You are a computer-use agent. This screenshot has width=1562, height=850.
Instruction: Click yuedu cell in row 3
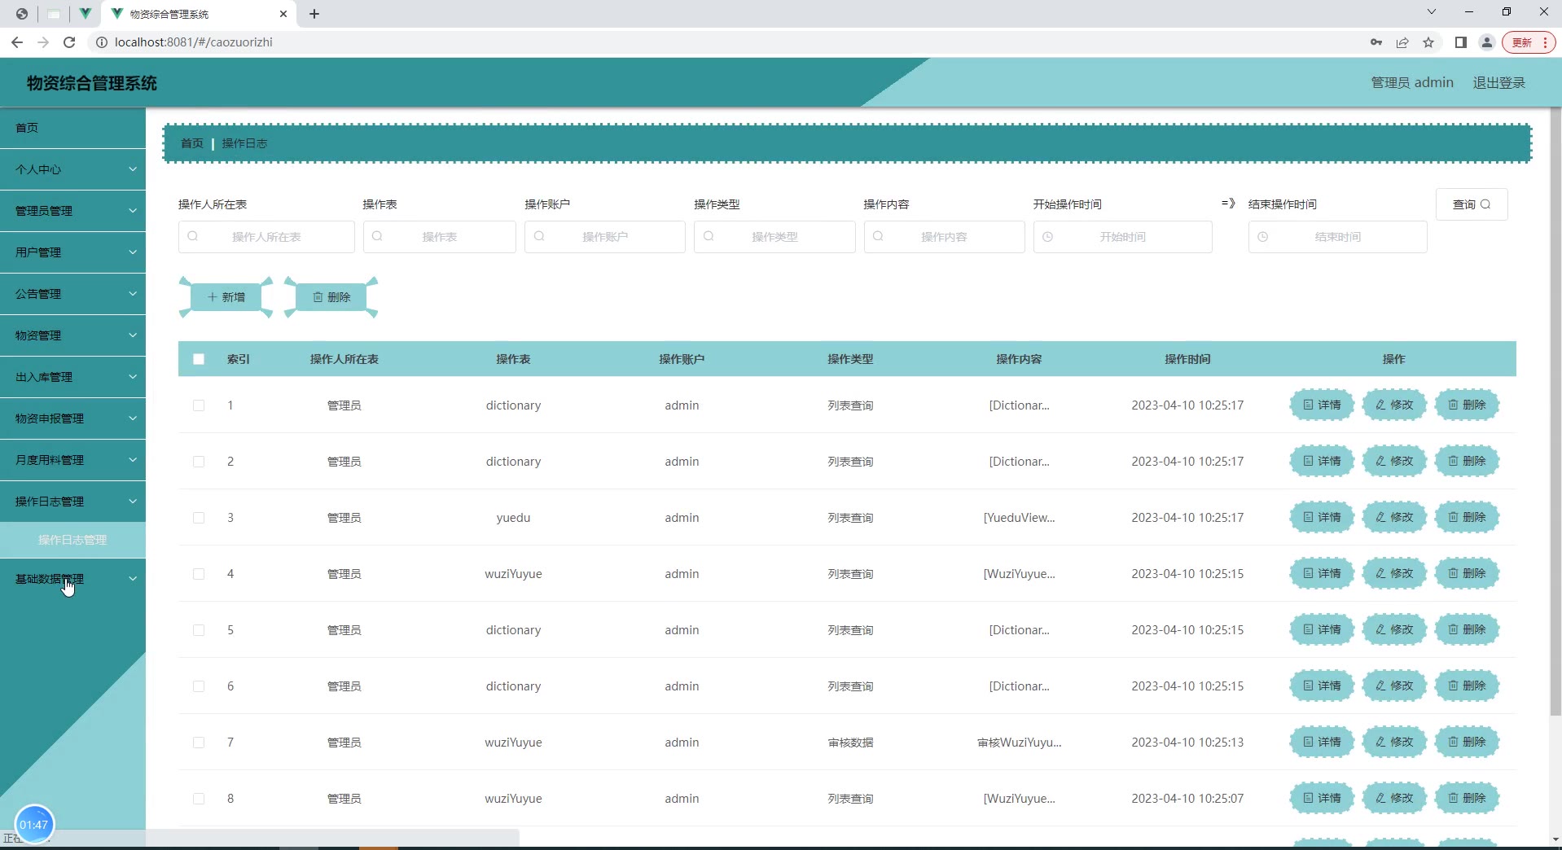click(513, 518)
